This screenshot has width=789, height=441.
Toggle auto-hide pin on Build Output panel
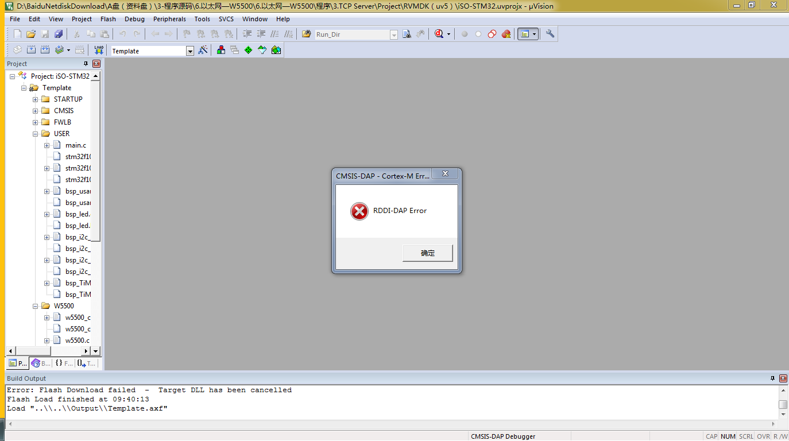point(772,378)
